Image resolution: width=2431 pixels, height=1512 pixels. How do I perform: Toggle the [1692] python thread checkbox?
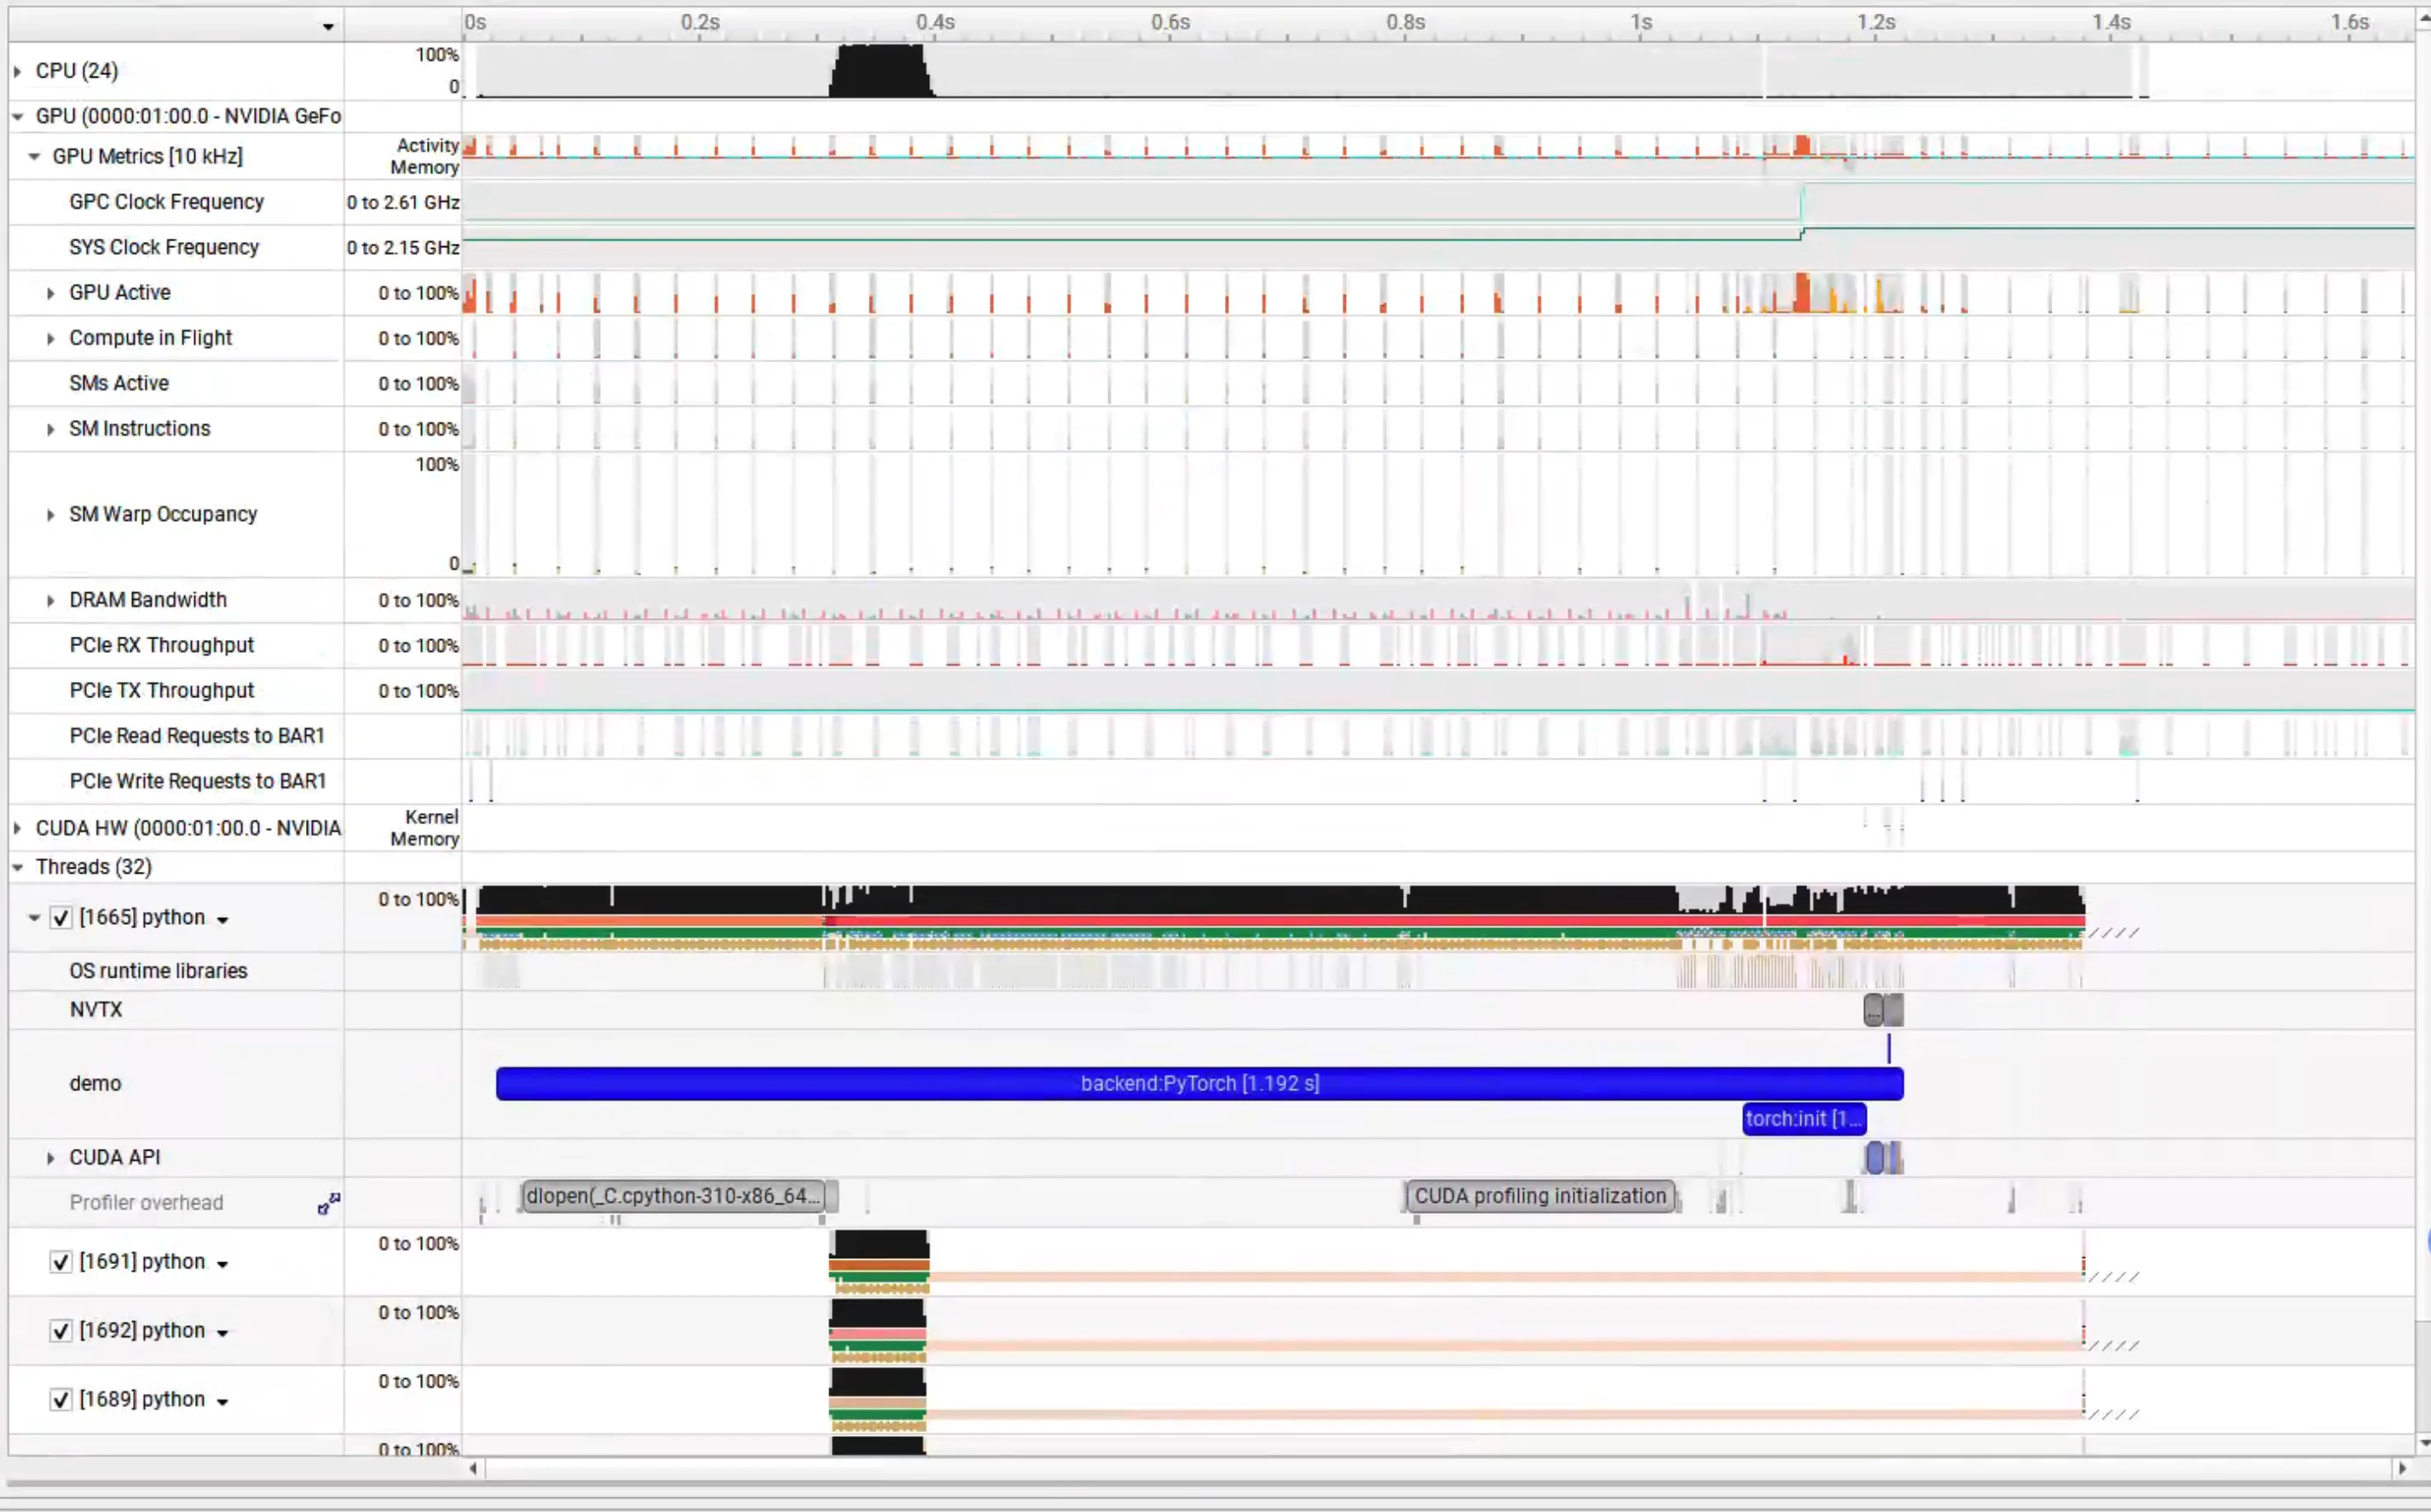61,1331
